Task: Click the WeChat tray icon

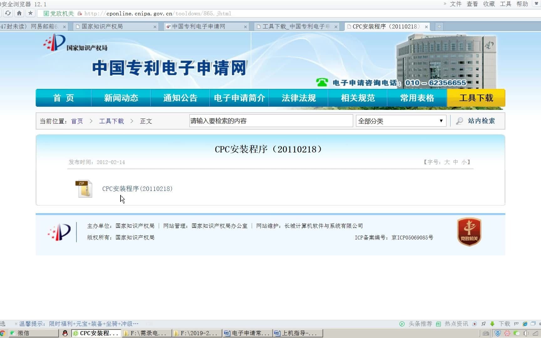Action: point(517,333)
